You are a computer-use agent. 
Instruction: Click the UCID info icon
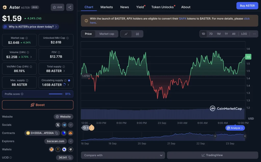(11, 157)
